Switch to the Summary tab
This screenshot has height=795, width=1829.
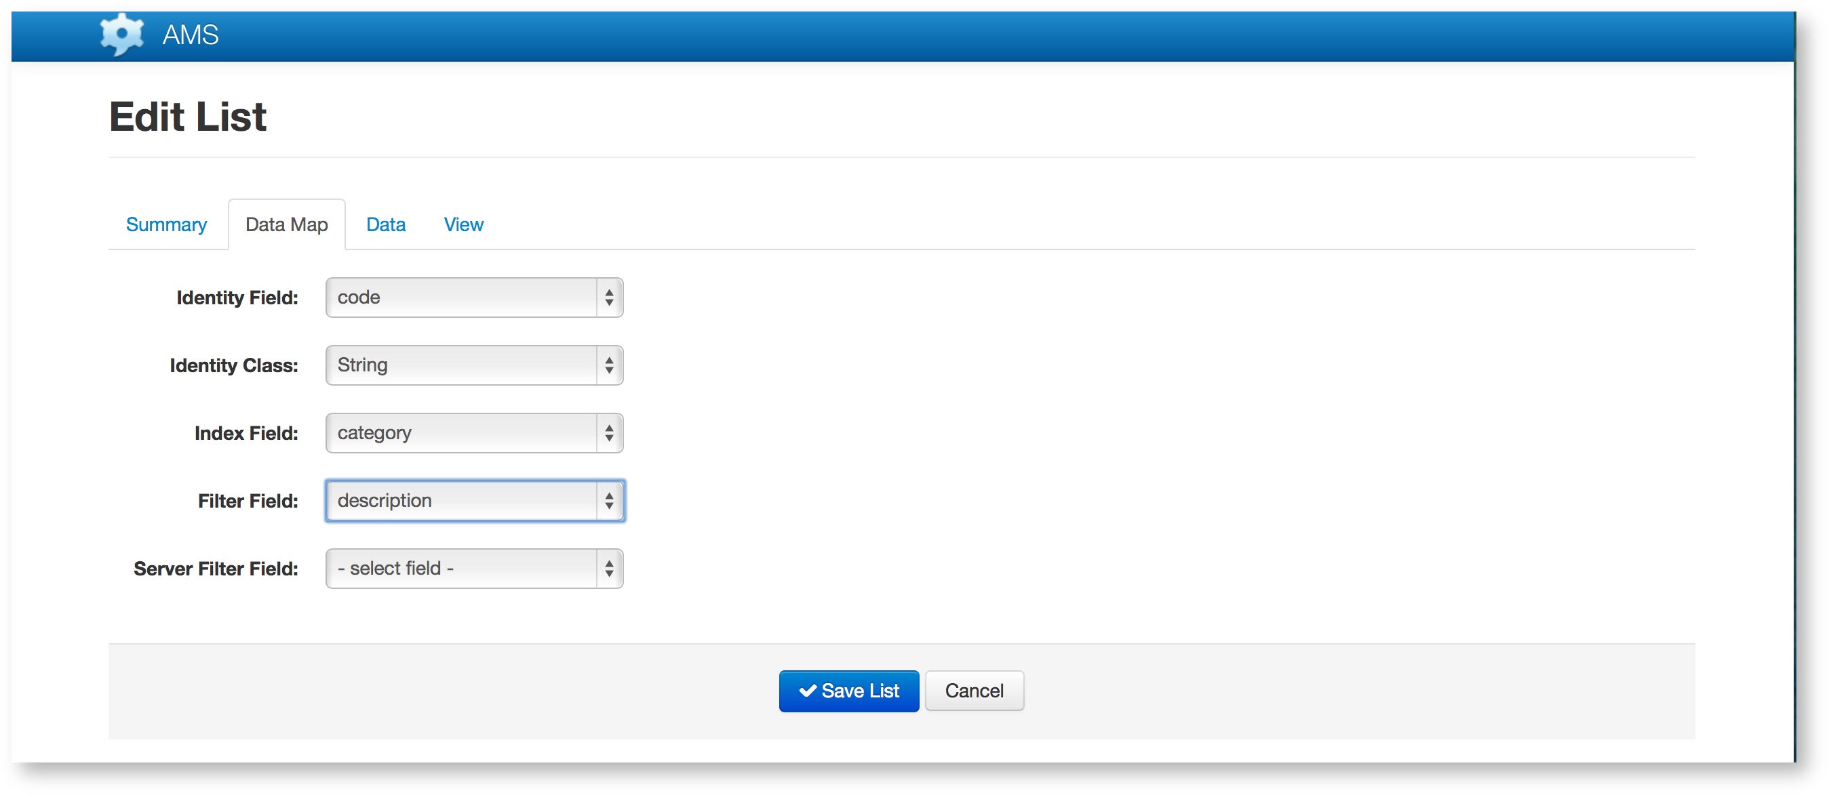(x=166, y=225)
